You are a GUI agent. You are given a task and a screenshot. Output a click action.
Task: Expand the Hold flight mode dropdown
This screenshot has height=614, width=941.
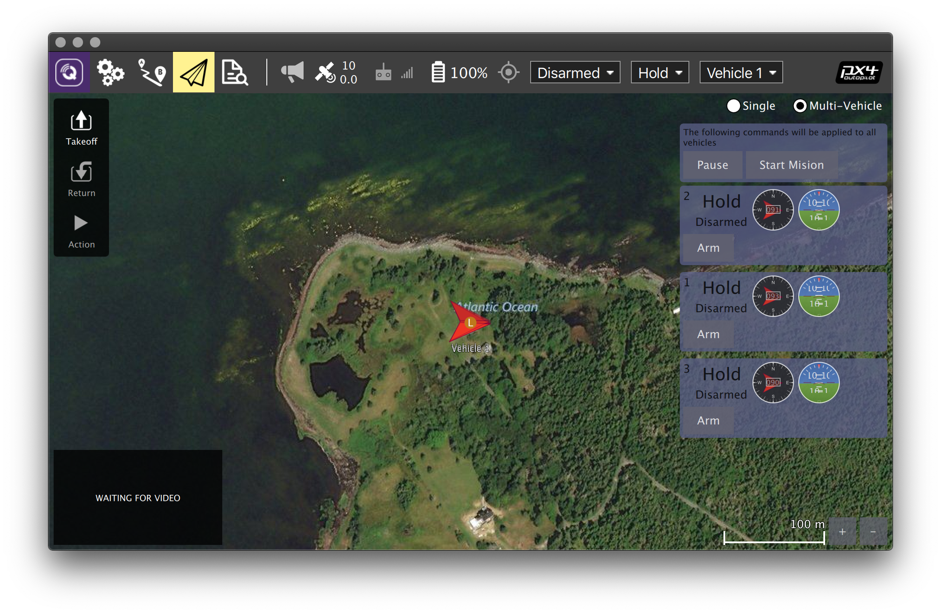pos(659,73)
